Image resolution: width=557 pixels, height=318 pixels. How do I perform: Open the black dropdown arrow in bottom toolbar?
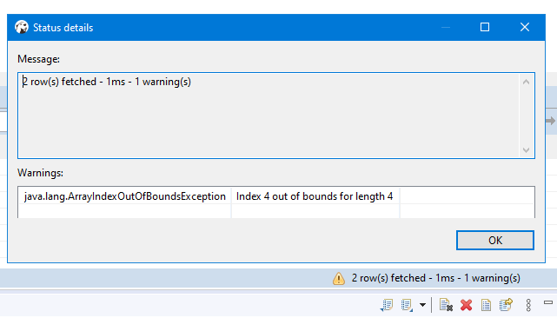[422, 305]
